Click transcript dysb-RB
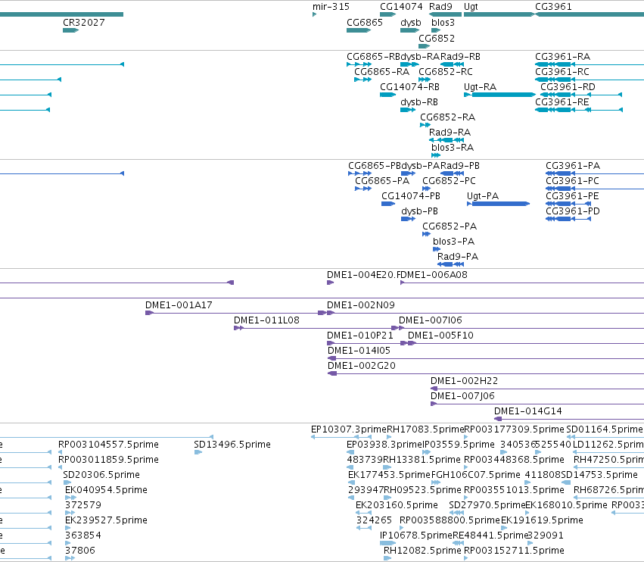Screen dimensions: 644x562 pyautogui.click(x=419, y=102)
